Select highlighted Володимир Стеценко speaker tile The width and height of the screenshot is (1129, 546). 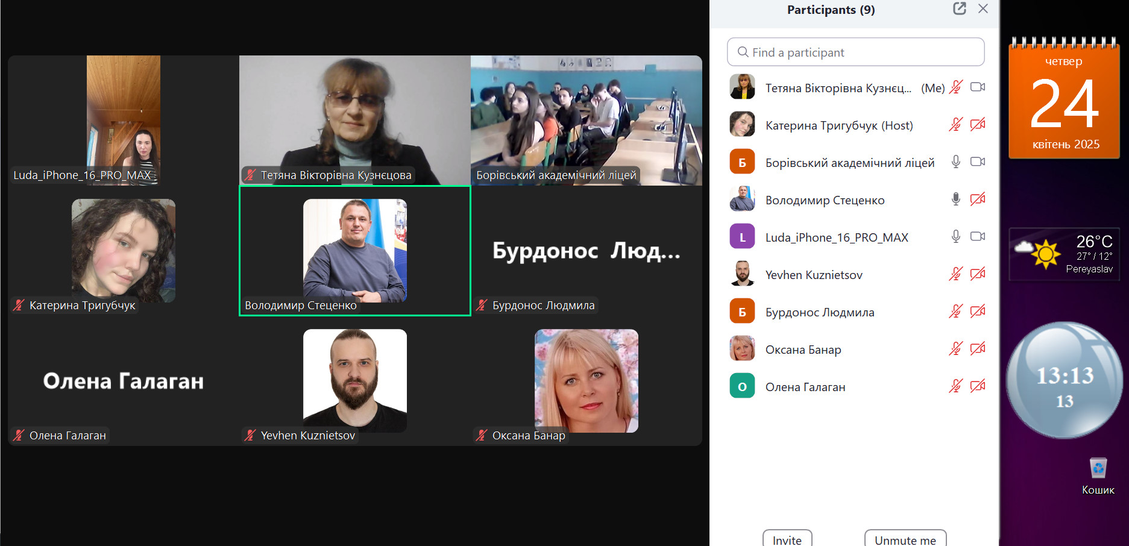pyautogui.click(x=355, y=251)
